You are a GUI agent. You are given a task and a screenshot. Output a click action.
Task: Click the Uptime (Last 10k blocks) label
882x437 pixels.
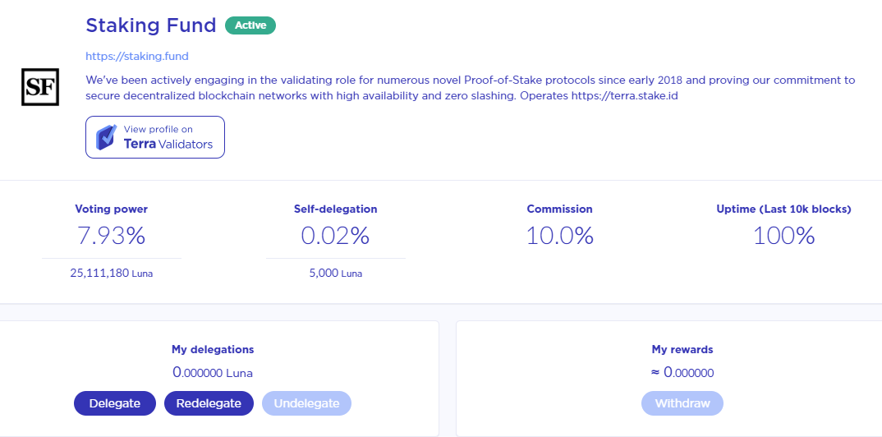[x=783, y=209]
